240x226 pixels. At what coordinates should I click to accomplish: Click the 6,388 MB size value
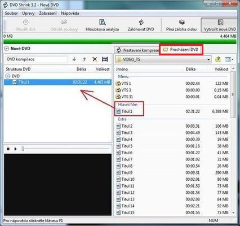[220, 111]
